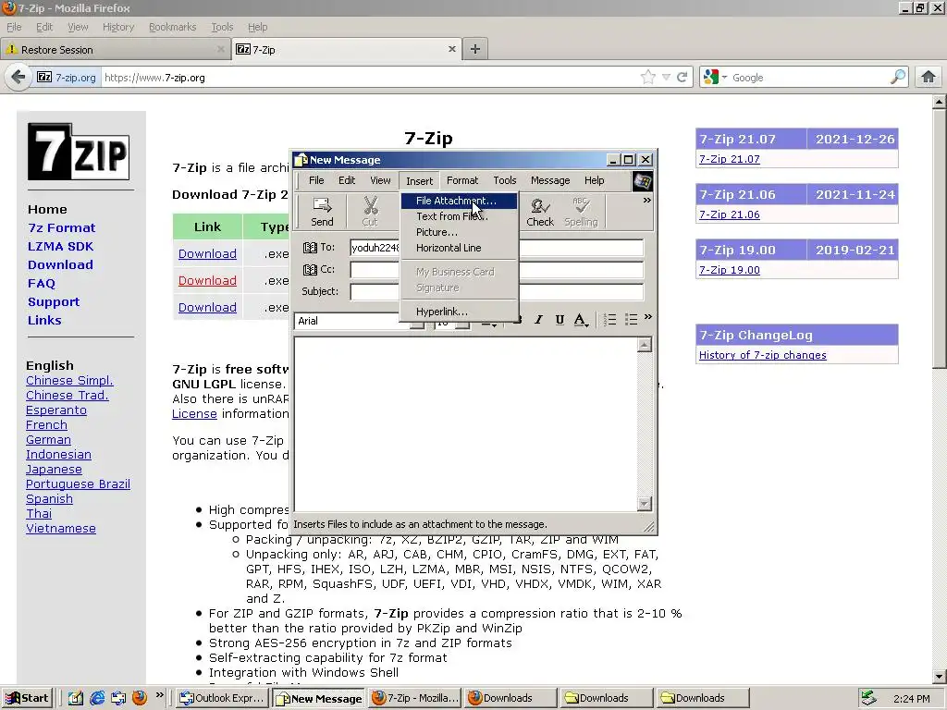947x710 pixels.
Task: Click the Firefox URL address field
Action: [x=370, y=78]
